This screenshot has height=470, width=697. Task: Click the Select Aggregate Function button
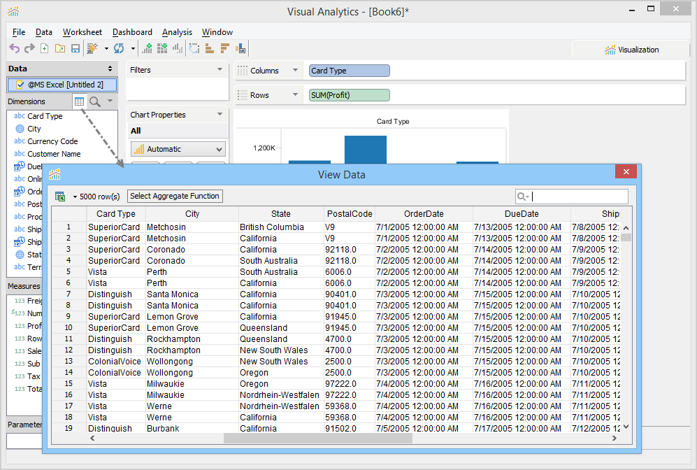175,197
